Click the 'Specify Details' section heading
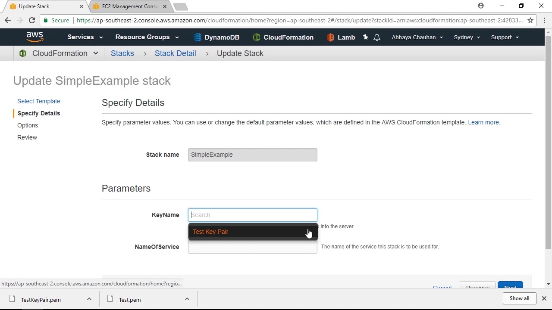Image resolution: width=552 pixels, height=310 pixels. pyautogui.click(x=133, y=102)
